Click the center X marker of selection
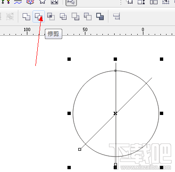 (115, 113)
